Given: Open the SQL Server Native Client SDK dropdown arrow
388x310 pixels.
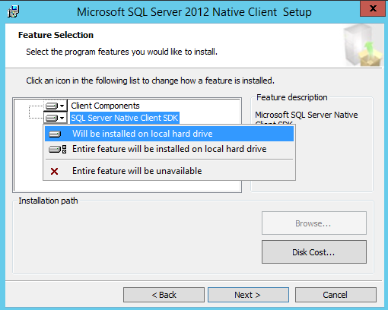Looking at the screenshot, I should click(62, 118).
